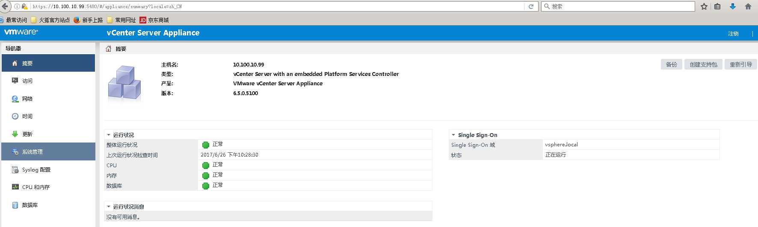
Task: Click the document icon for Syslog 配置
Action: [x=15, y=169]
